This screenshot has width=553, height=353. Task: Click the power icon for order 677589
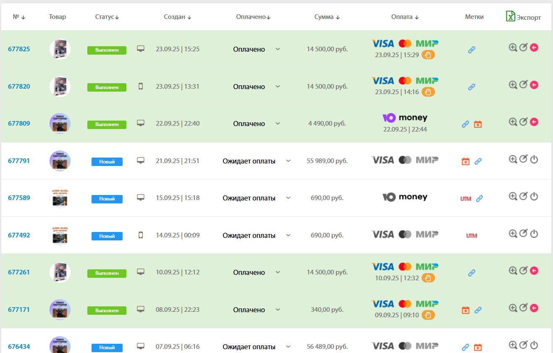(x=534, y=196)
